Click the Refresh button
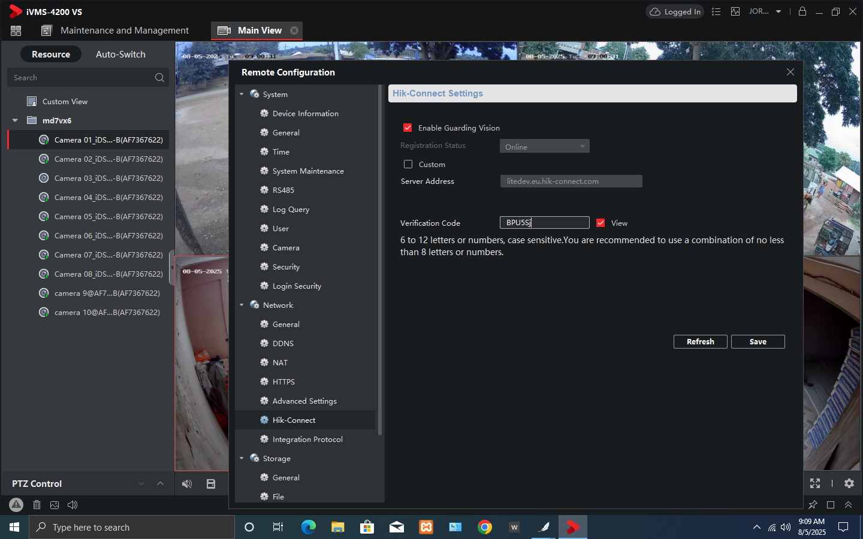 click(x=701, y=341)
